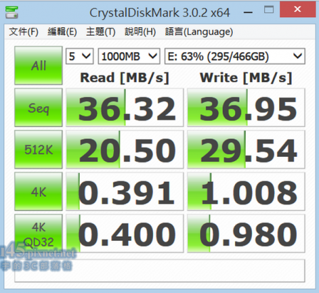Start the Seq sequential test
Viewport: 319px width, 293px height.
tap(38, 108)
